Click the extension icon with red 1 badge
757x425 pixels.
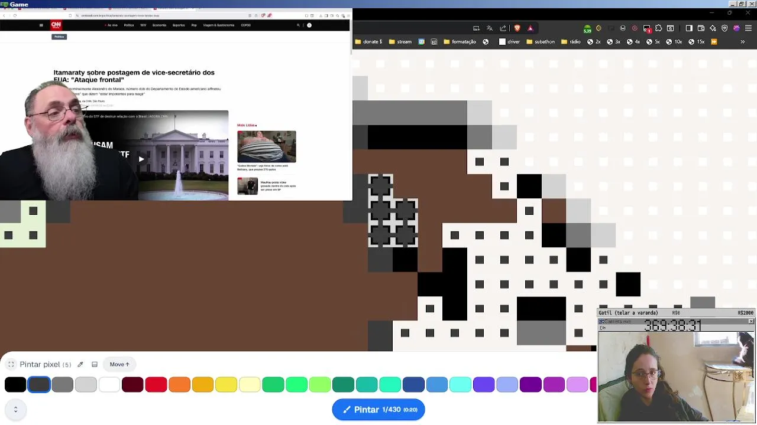pyautogui.click(x=647, y=28)
